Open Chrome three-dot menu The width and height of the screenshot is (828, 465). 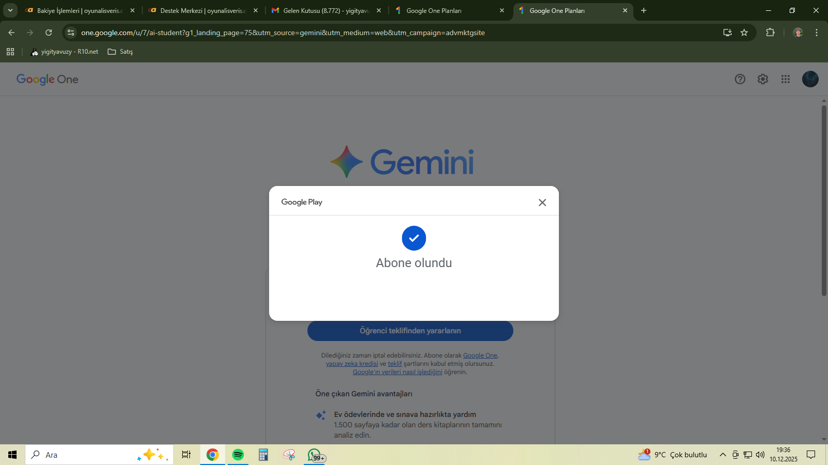click(817, 33)
